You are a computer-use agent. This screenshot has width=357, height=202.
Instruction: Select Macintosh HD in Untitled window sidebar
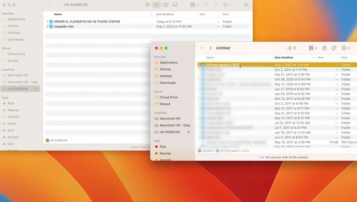click(x=170, y=119)
